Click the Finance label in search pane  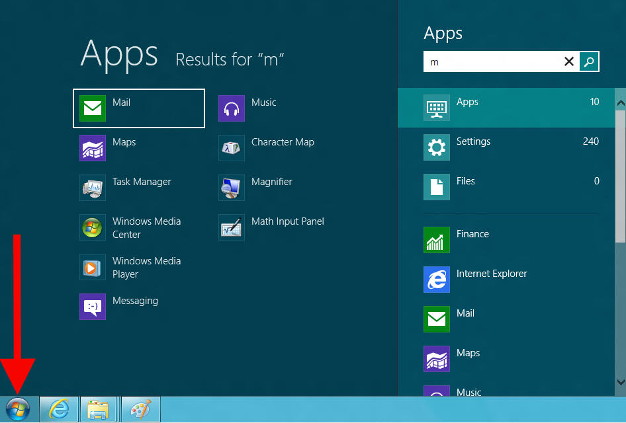pos(472,234)
